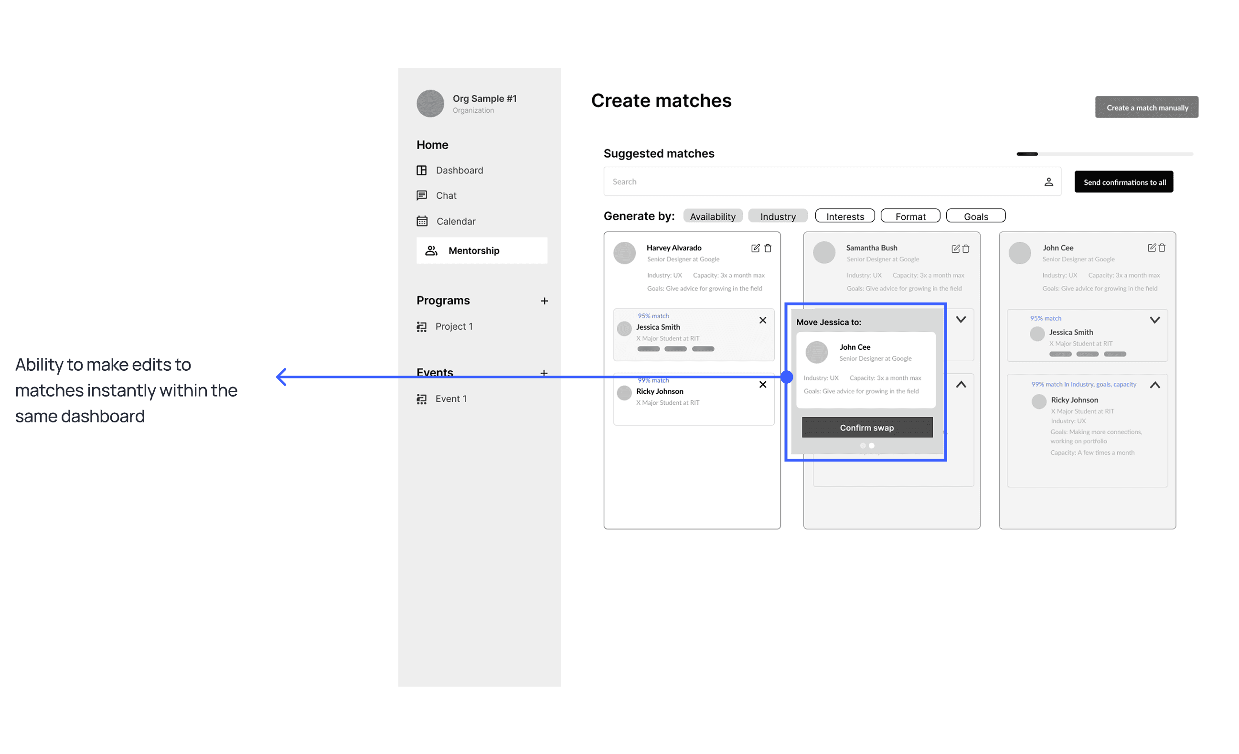
Task: Click trash icon on Samantha Bush card
Action: coord(965,248)
